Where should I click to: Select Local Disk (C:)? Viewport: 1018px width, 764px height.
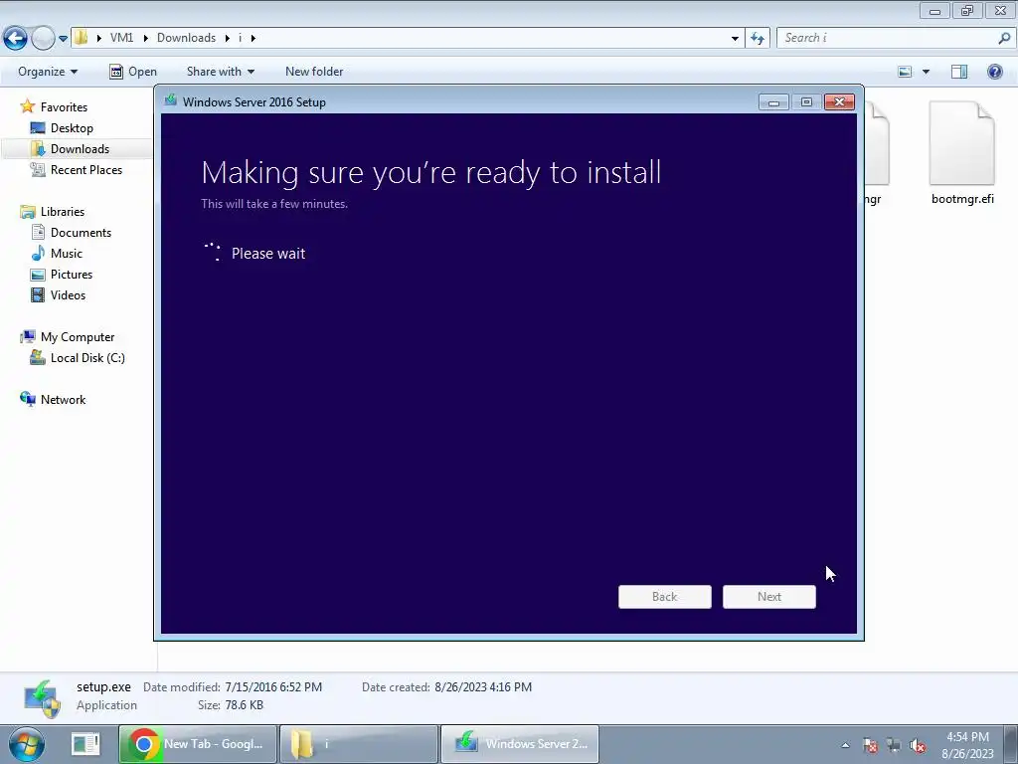pos(87,358)
